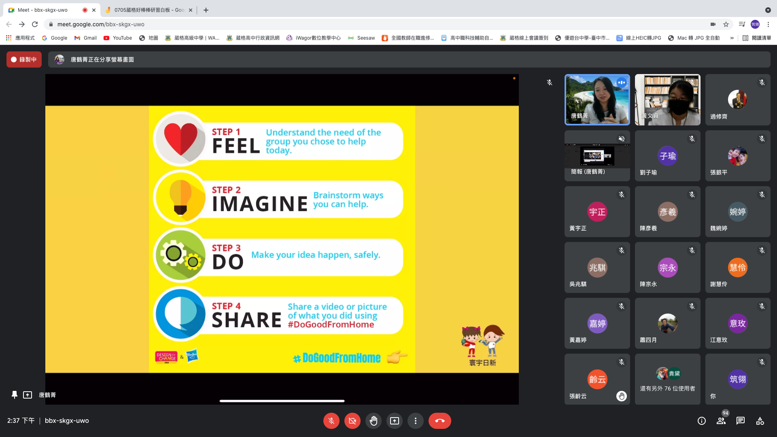Click the 錄製中 recording button
The image size is (777, 437).
pyautogui.click(x=24, y=59)
